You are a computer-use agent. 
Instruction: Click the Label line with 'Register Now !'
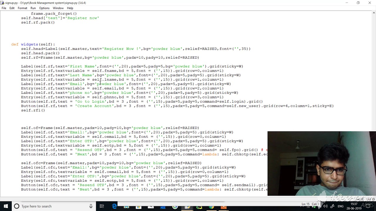tap(136, 49)
